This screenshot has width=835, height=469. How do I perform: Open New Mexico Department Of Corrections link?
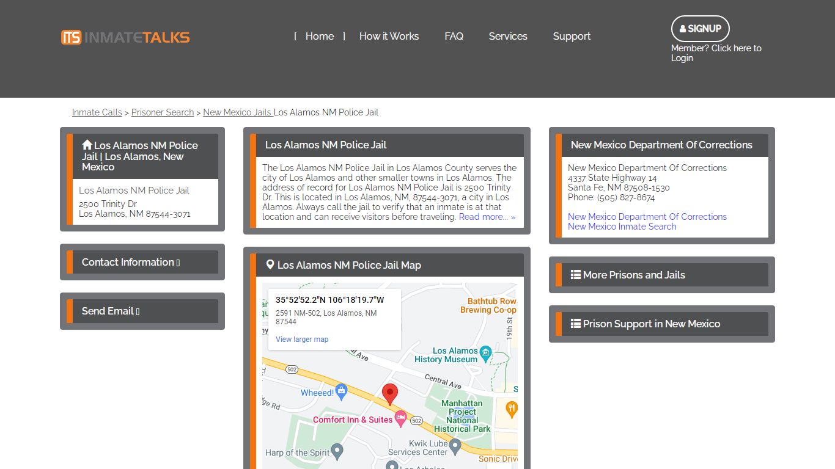tap(647, 217)
